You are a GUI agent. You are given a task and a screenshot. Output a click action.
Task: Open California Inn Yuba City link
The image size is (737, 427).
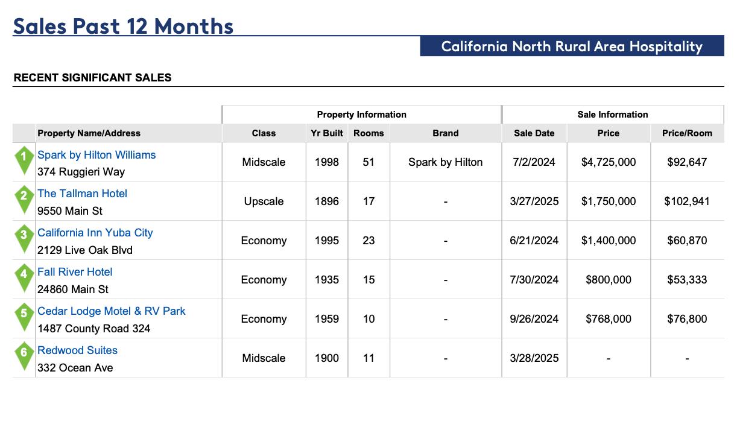[x=95, y=233]
